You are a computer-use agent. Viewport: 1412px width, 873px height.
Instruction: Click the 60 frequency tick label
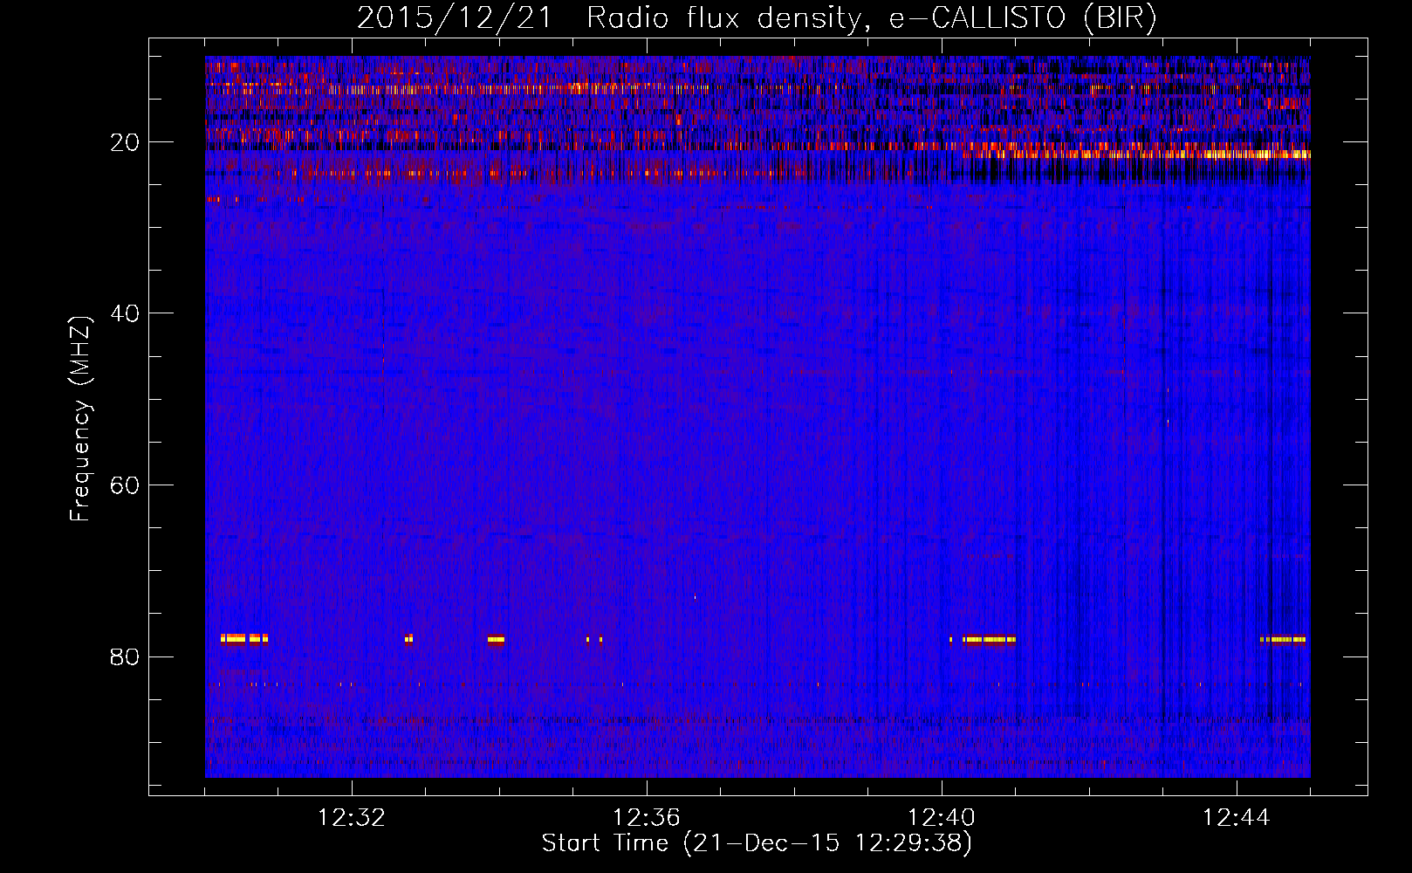point(125,485)
